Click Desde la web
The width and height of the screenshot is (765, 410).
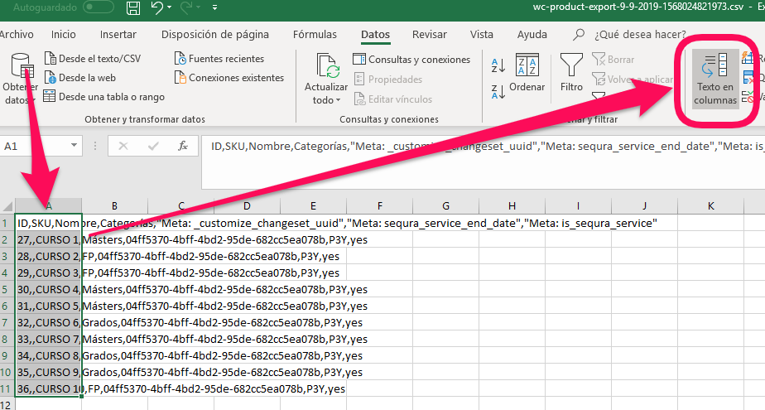point(80,78)
